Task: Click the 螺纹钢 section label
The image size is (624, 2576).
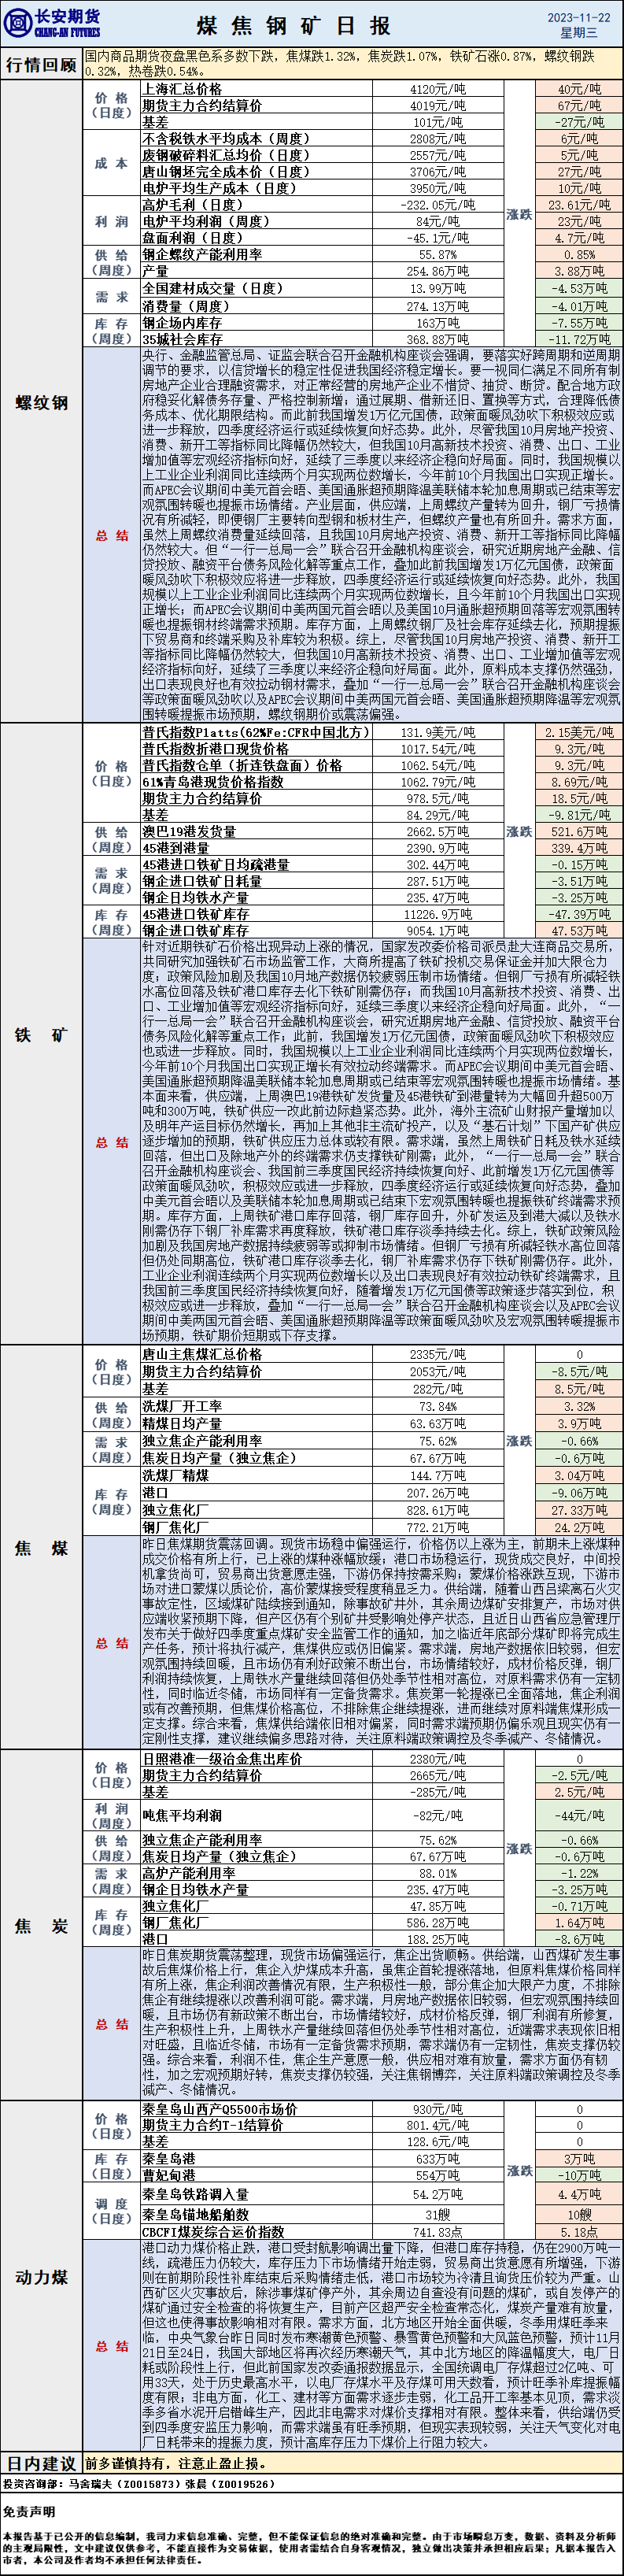Action: 41,403
